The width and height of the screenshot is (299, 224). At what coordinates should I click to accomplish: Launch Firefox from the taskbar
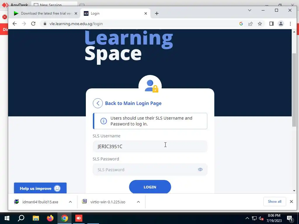[50, 218]
